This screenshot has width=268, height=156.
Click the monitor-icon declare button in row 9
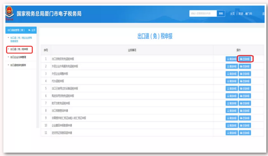tap(232, 118)
